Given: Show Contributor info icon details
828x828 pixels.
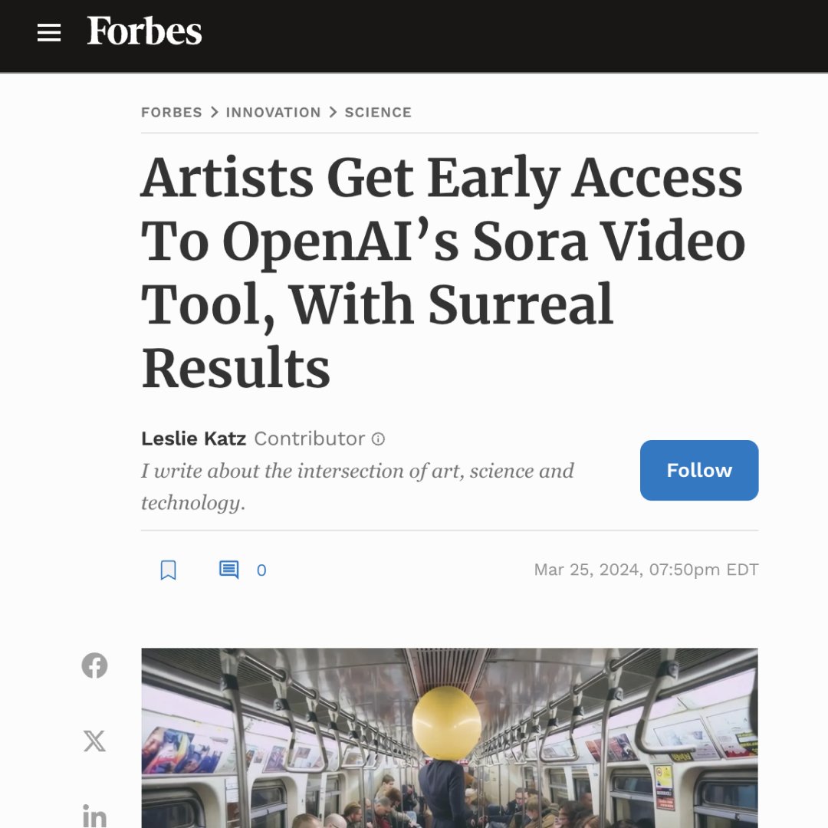Looking at the screenshot, I should [x=378, y=439].
